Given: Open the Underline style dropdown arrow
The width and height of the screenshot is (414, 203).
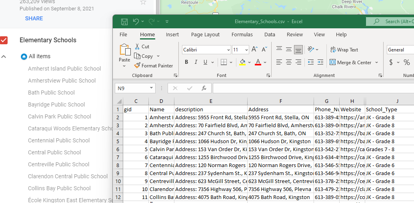Looking at the screenshot, I should tap(212, 62).
